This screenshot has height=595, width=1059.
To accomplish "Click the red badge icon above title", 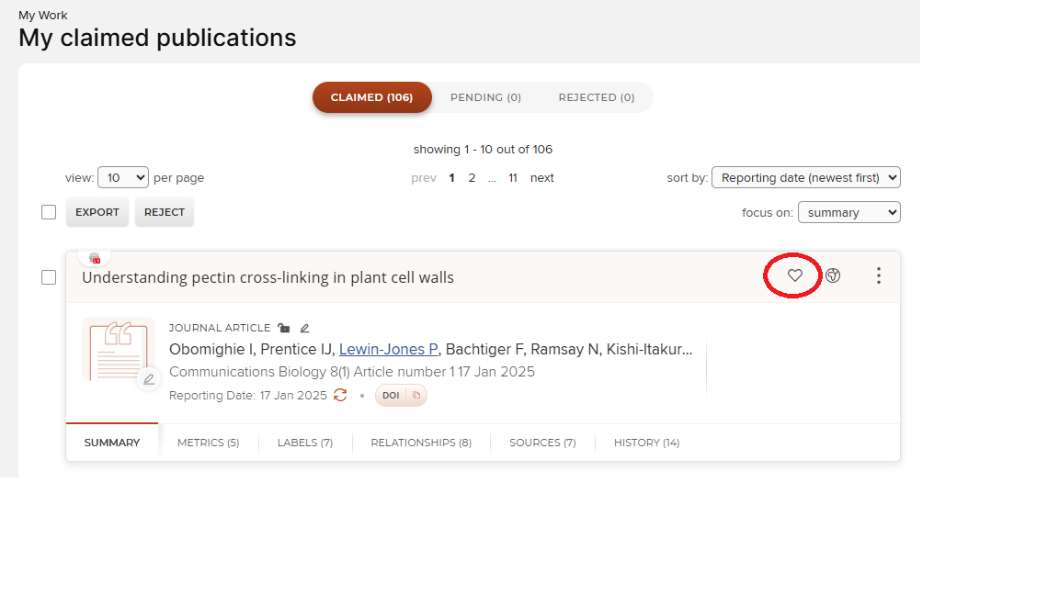I will tap(94, 259).
